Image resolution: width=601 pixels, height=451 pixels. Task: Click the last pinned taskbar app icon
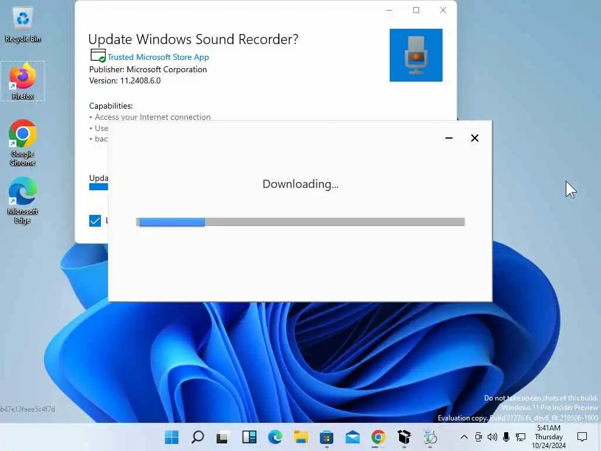click(x=430, y=437)
